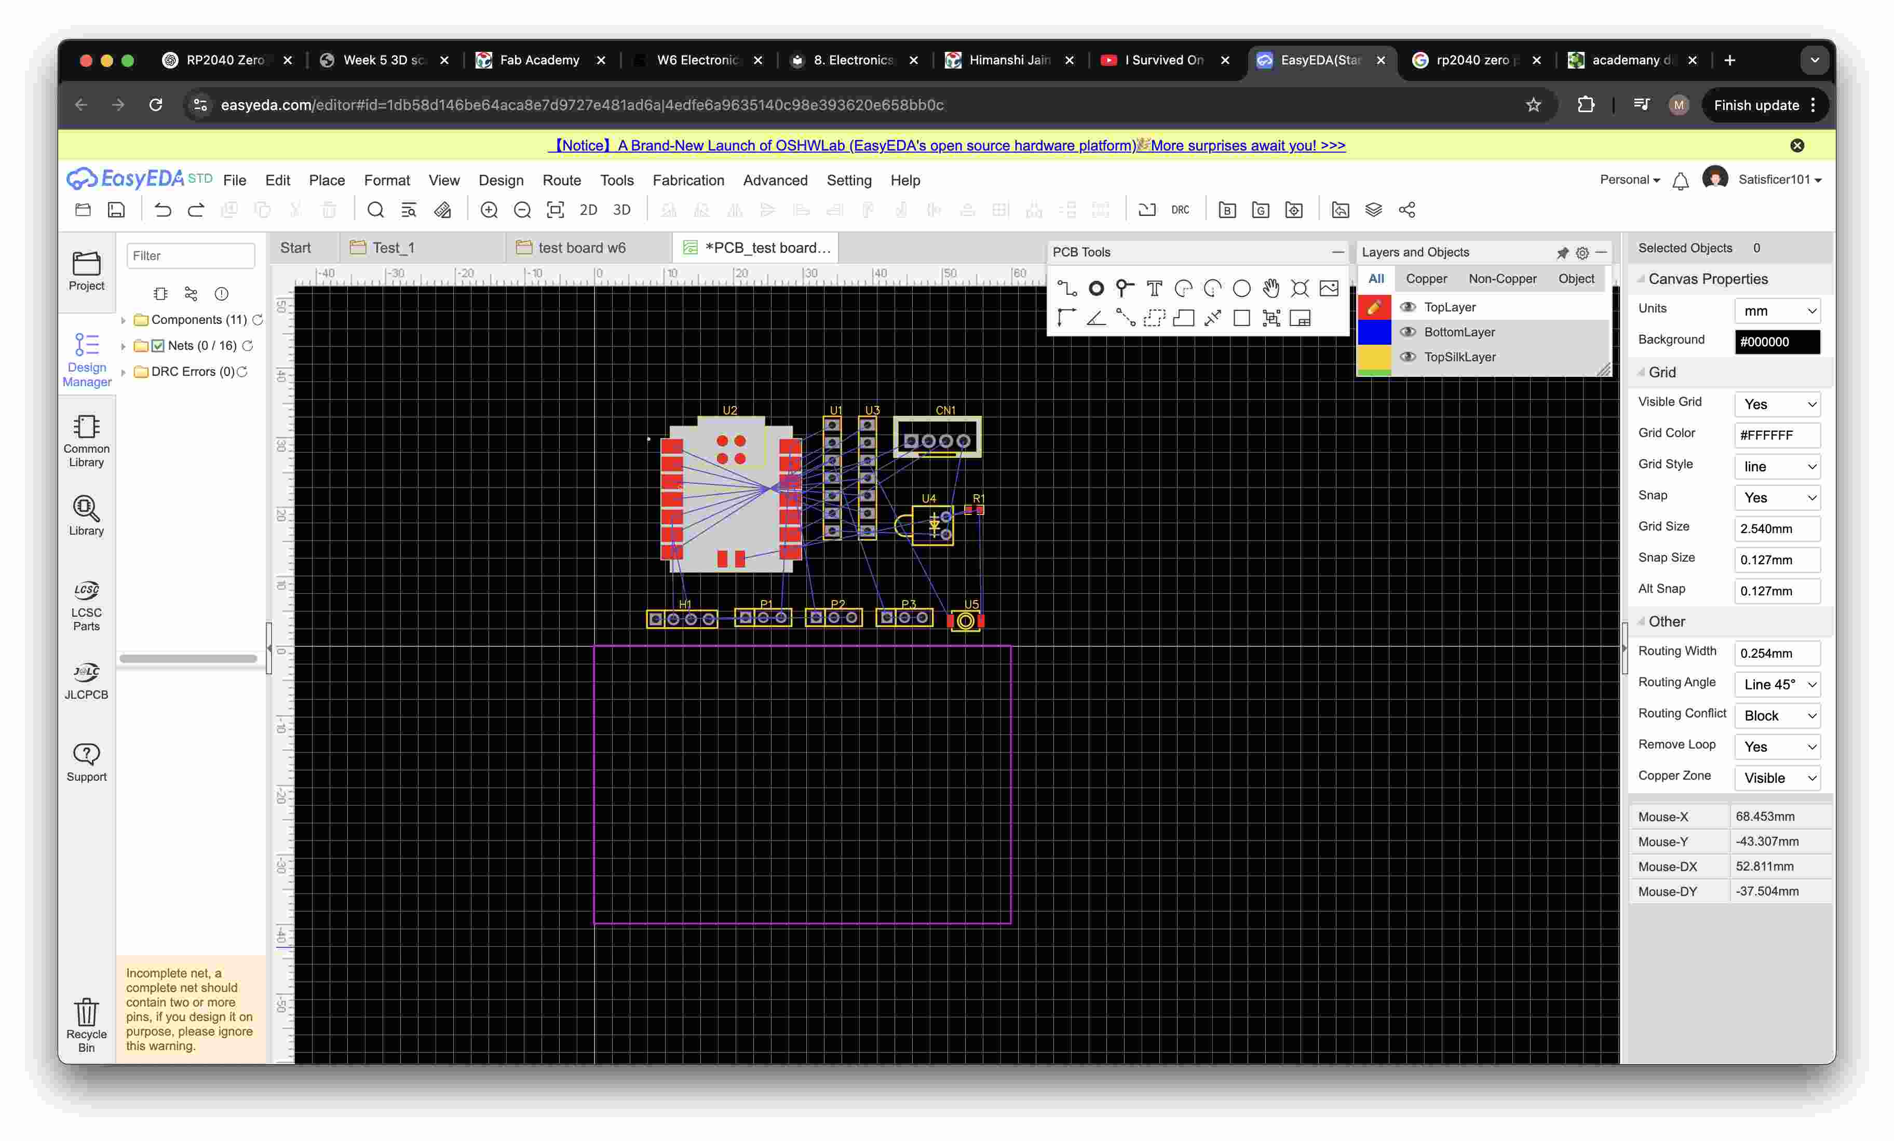Click the Undo arrow in the toolbar
1894x1141 pixels.
pyautogui.click(x=162, y=210)
